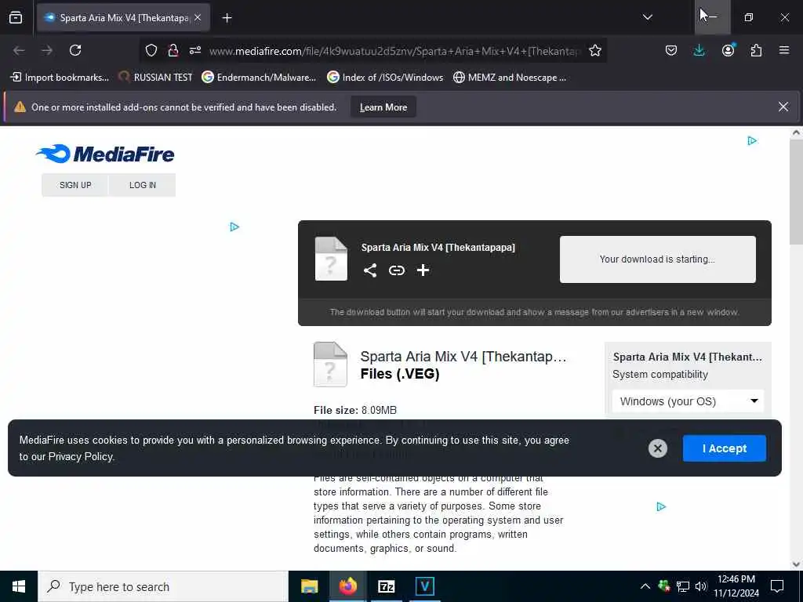Screen dimensions: 803x602
Task: Share the Sparta Aria Mix file
Action: click(370, 270)
